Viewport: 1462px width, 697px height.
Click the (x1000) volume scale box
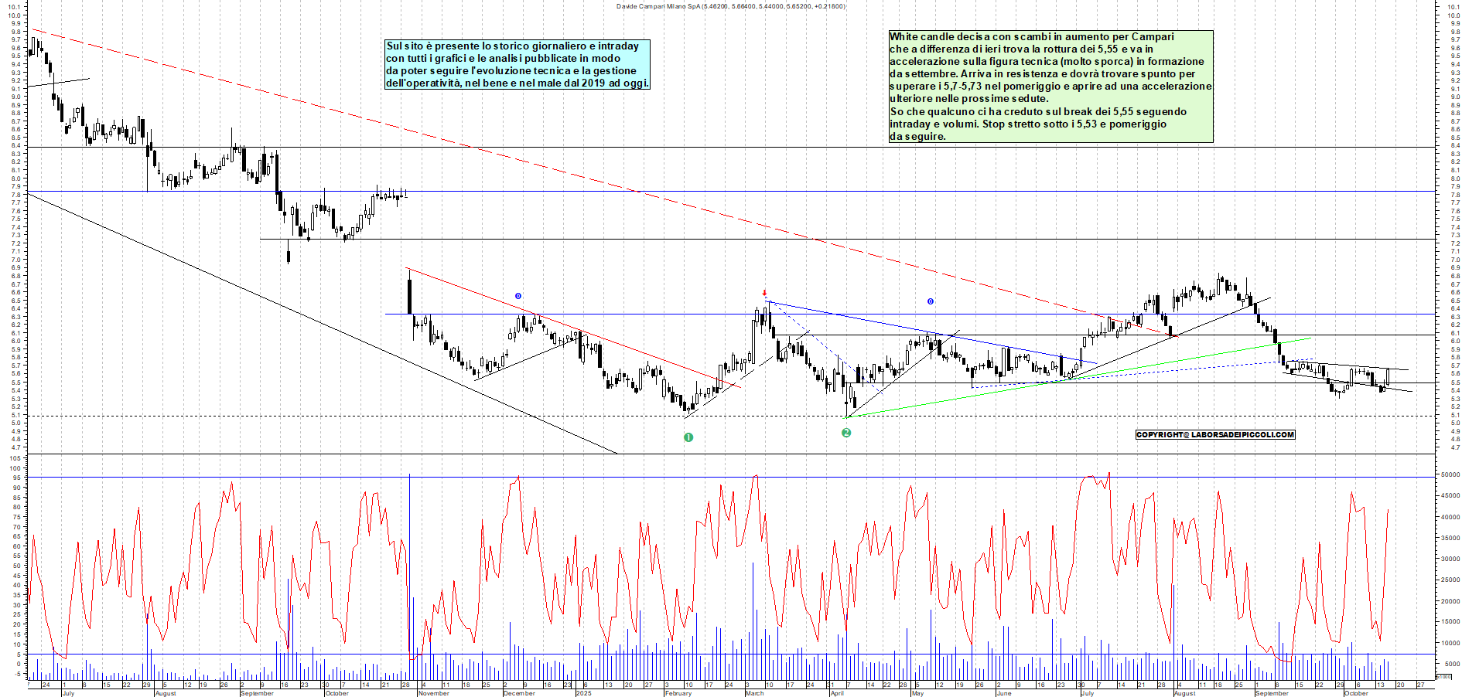click(x=1443, y=676)
